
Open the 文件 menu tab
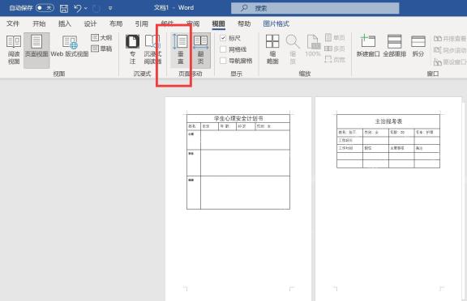pos(13,23)
